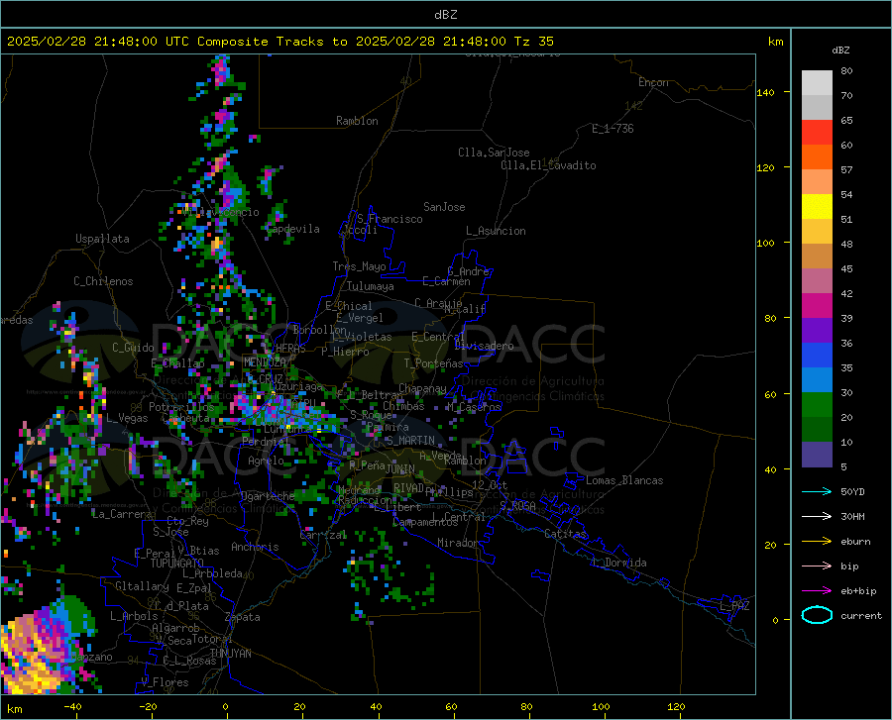Click the 'Zapata' map label
The height and width of the screenshot is (720, 892).
point(243,617)
